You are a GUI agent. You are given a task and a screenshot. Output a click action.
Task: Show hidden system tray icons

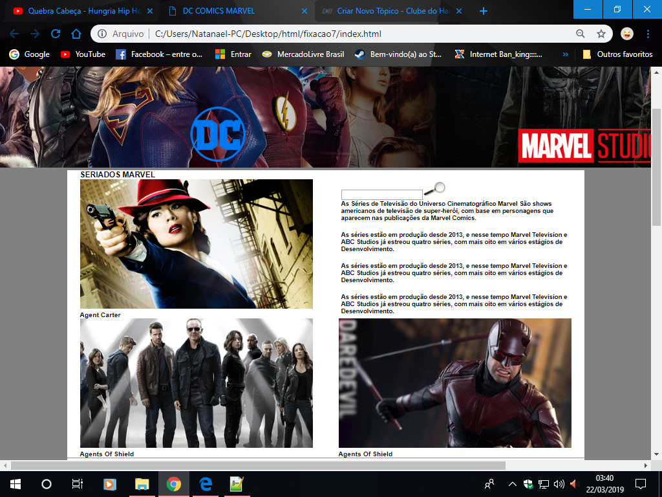[512, 484]
